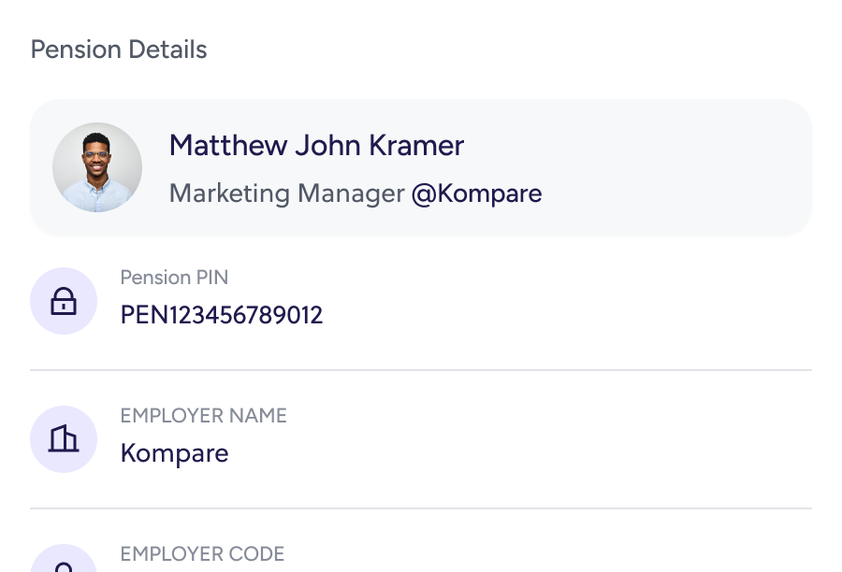Click the EMPLOYER NAME label
The width and height of the screenshot is (842, 572).
click(x=203, y=416)
